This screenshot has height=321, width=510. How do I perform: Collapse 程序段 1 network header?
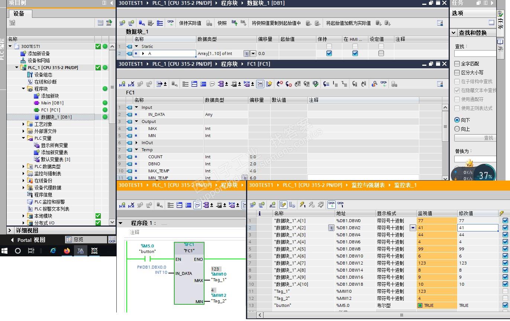coord(120,223)
